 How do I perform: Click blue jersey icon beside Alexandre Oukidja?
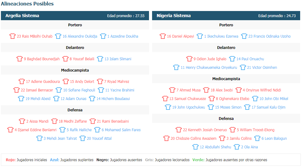coord(58,36)
